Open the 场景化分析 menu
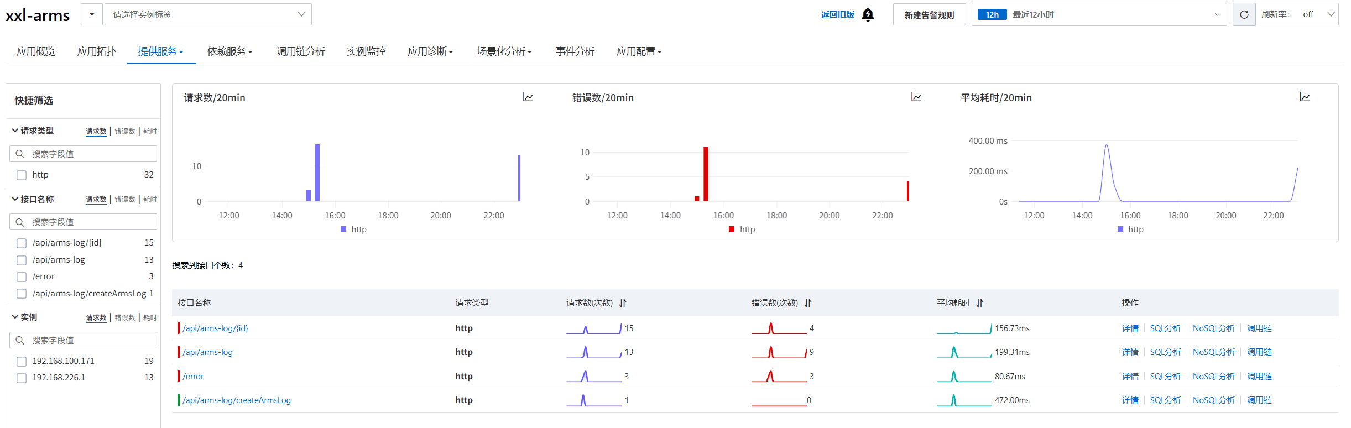 click(x=504, y=51)
